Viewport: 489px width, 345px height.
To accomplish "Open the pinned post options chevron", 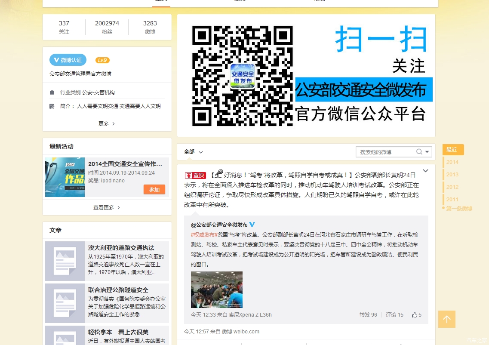I will (x=425, y=171).
